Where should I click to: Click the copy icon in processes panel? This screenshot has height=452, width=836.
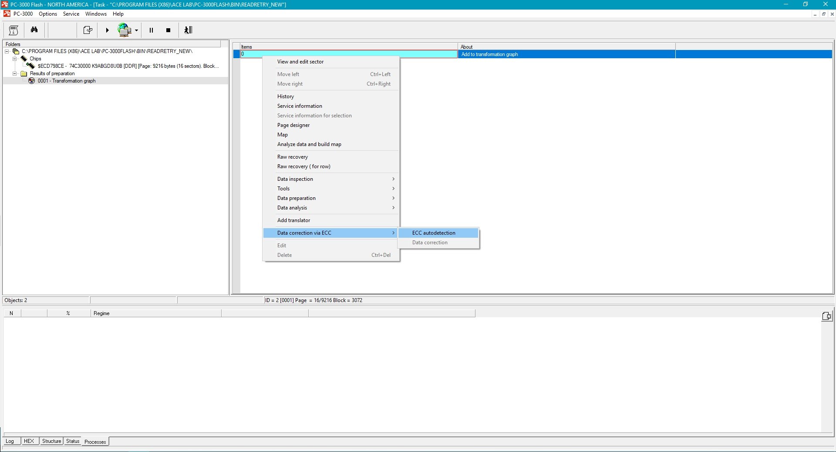click(x=826, y=316)
